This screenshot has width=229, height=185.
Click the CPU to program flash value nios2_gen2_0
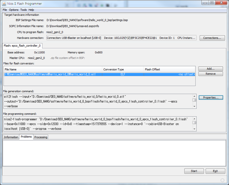(x=55, y=32)
